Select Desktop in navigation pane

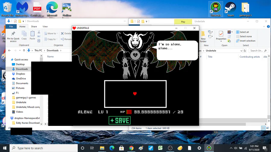(20, 64)
